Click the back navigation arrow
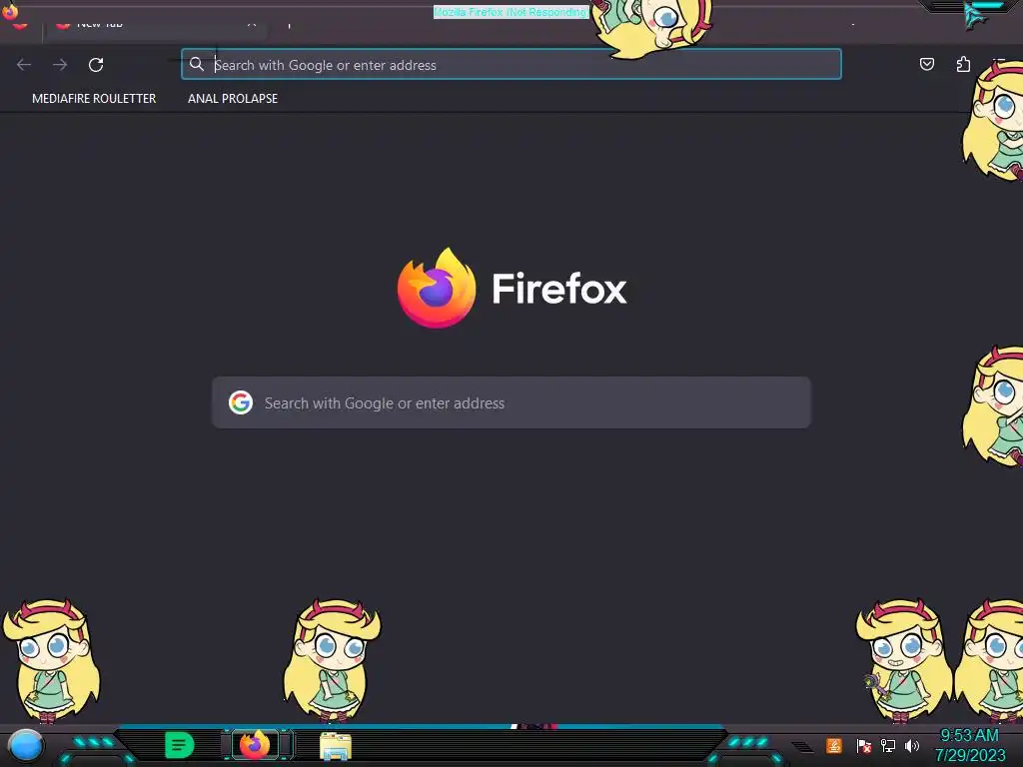This screenshot has height=767, width=1023. (x=24, y=65)
